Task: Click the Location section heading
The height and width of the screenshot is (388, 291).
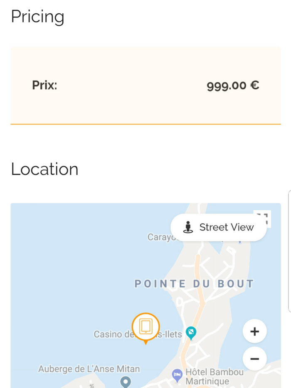Action: (x=44, y=169)
